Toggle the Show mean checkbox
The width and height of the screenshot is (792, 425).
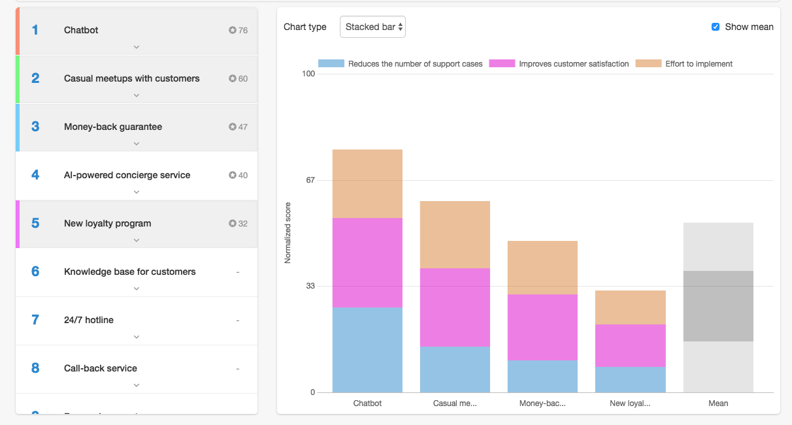tap(716, 27)
